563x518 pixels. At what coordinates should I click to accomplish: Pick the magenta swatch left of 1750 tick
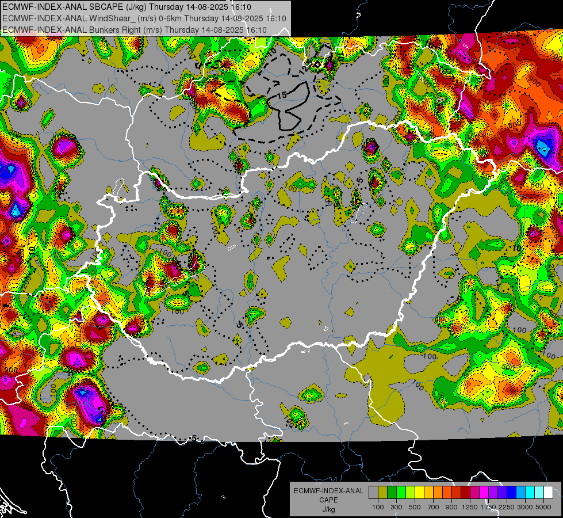click(x=484, y=493)
